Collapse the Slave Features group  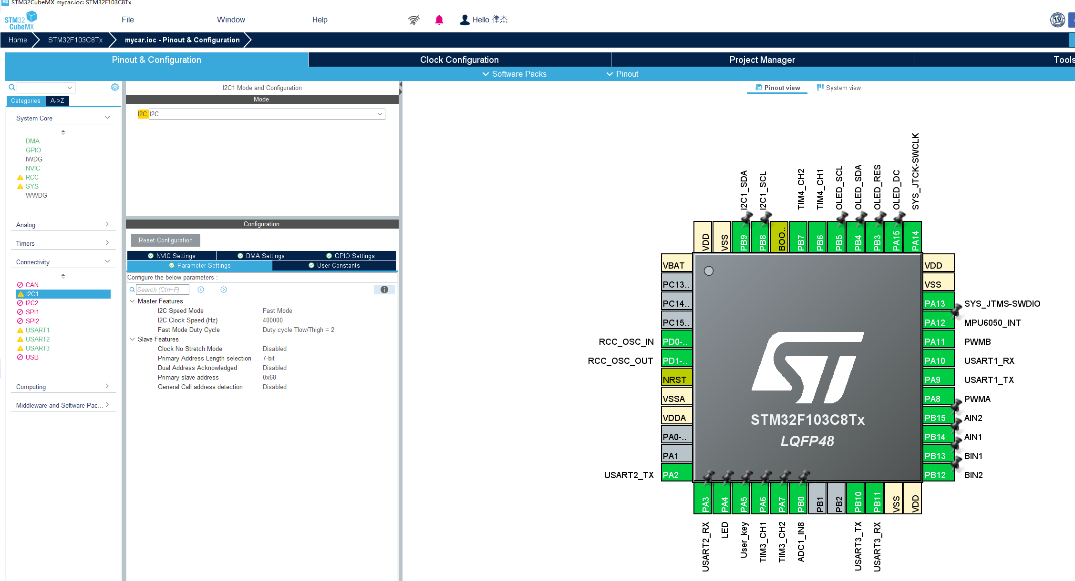pos(132,339)
